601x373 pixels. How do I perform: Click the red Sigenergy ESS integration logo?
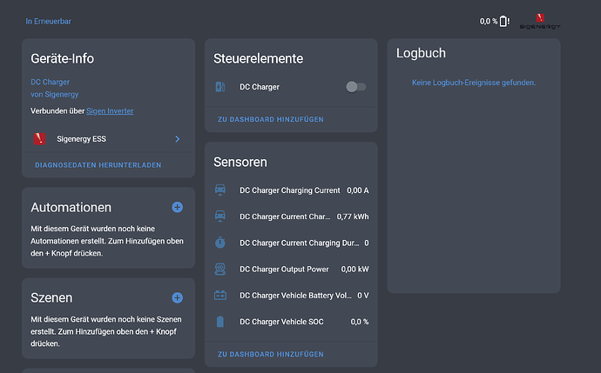pyautogui.click(x=39, y=139)
